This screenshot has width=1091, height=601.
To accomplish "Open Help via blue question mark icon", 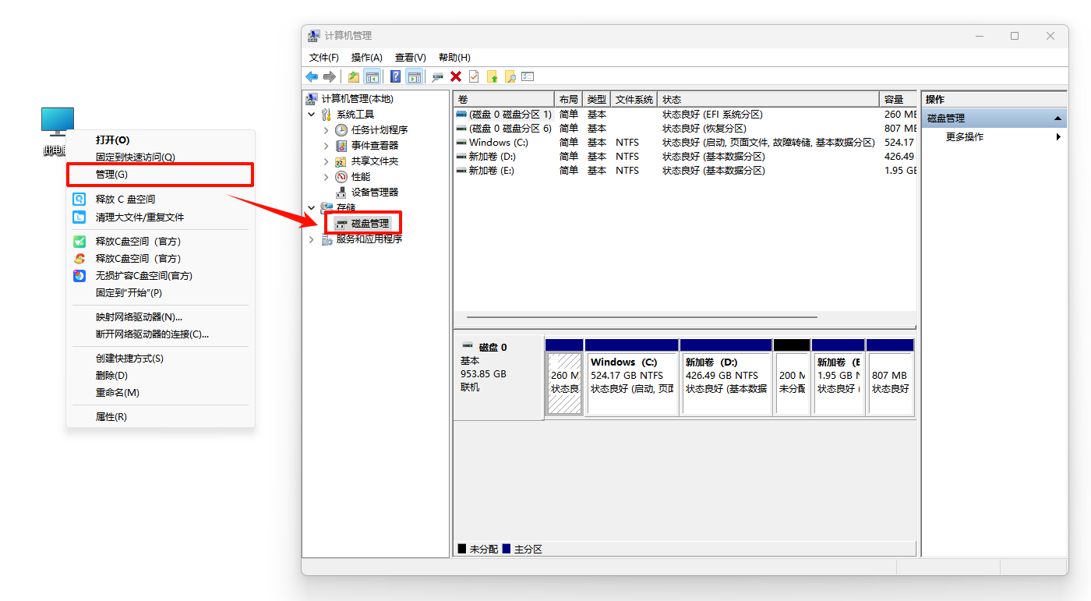I will point(396,76).
